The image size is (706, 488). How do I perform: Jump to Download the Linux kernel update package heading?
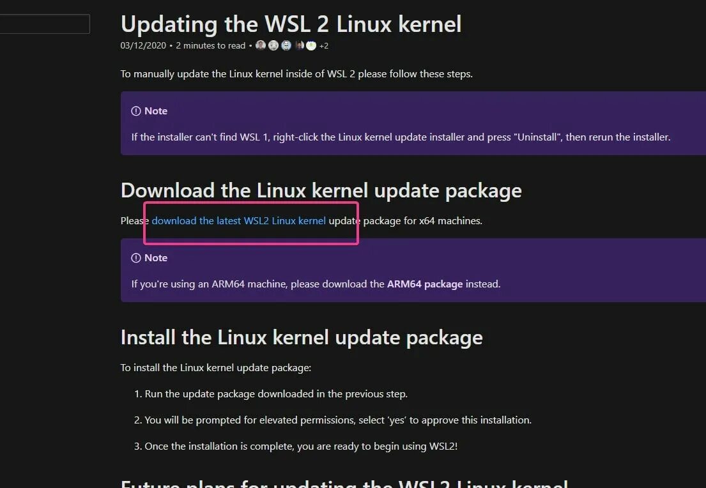(x=321, y=191)
